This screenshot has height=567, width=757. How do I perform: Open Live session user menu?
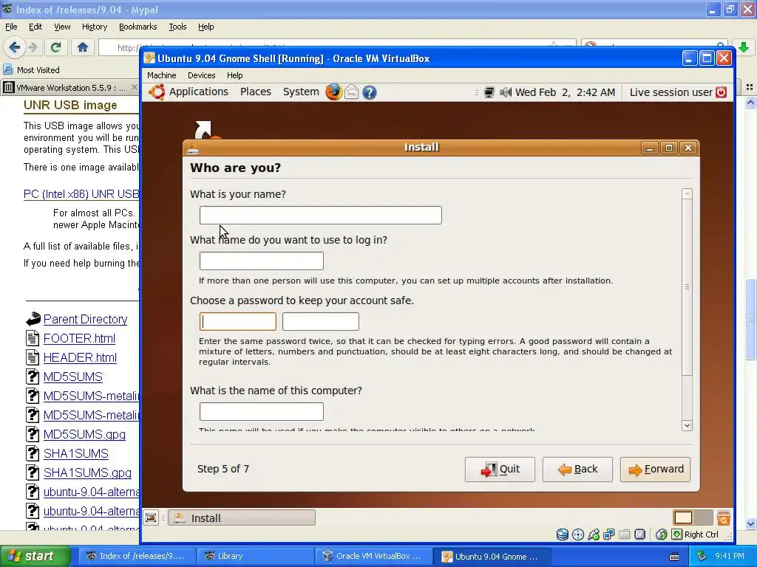click(671, 92)
